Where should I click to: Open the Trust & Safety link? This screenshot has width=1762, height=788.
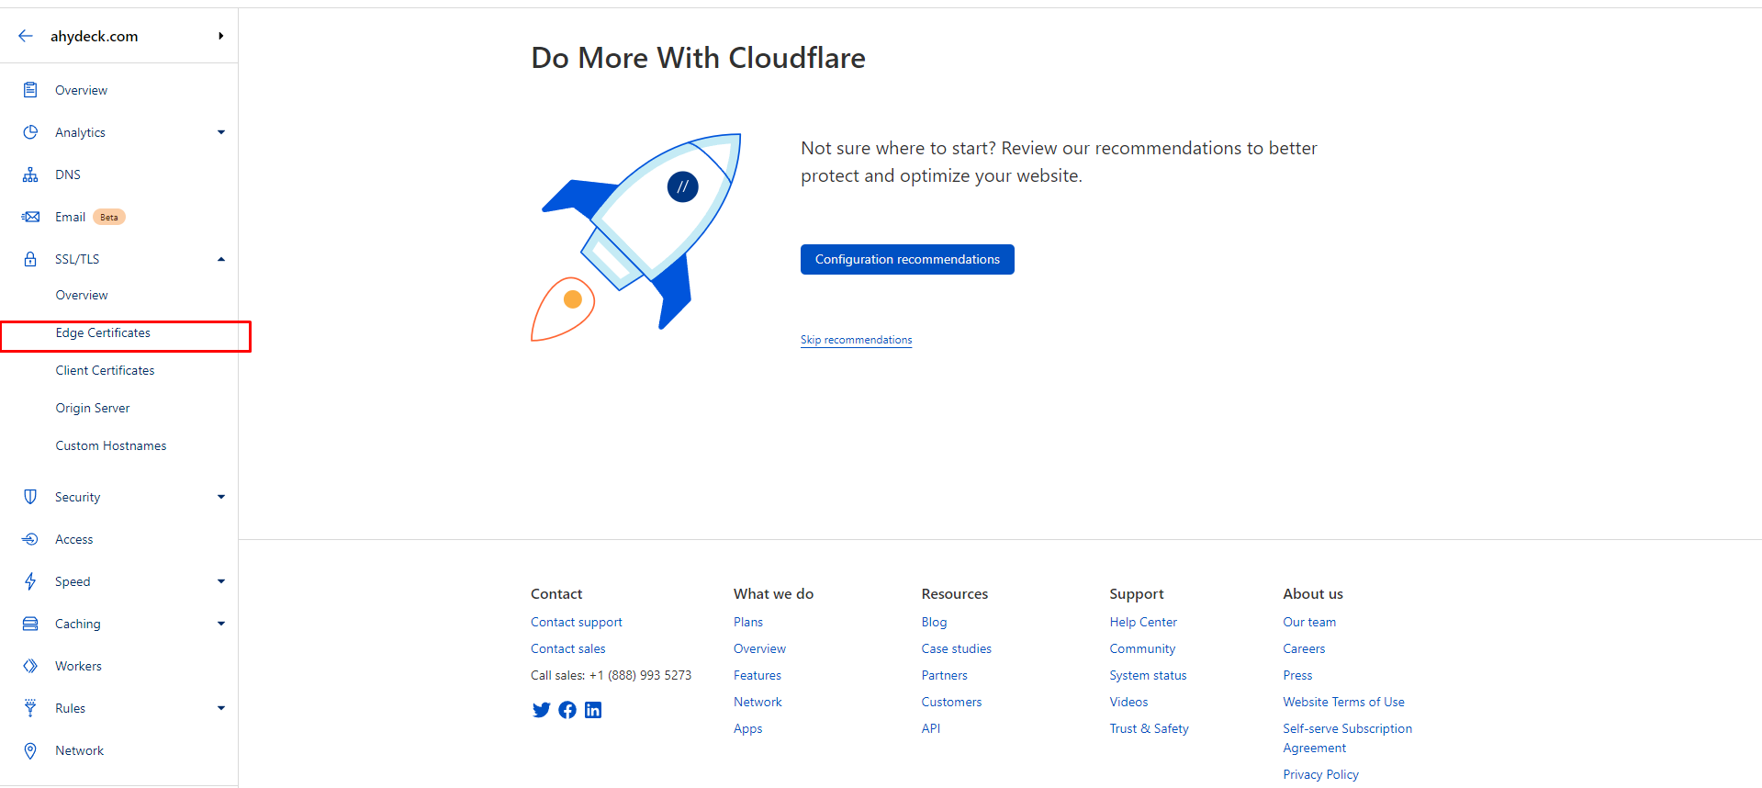point(1150,728)
